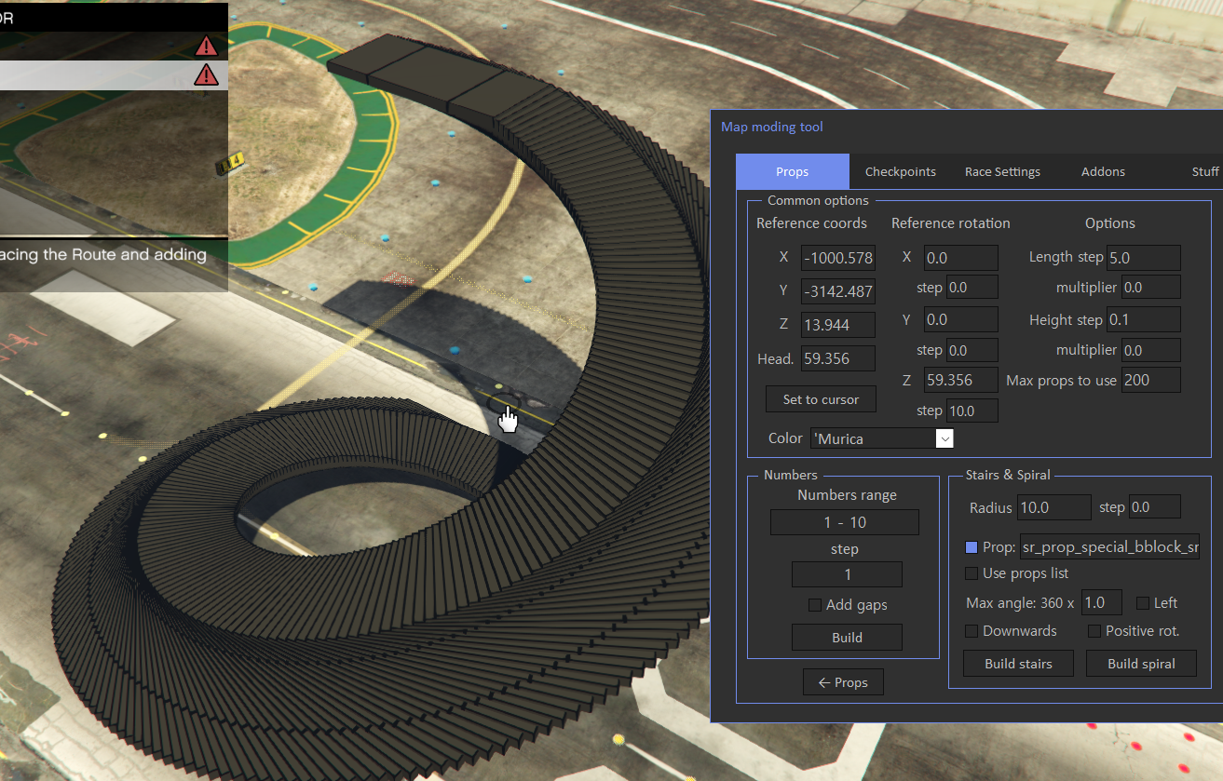Click the Reference rotation Z field
Screen dimensions: 1223x781
click(x=961, y=380)
